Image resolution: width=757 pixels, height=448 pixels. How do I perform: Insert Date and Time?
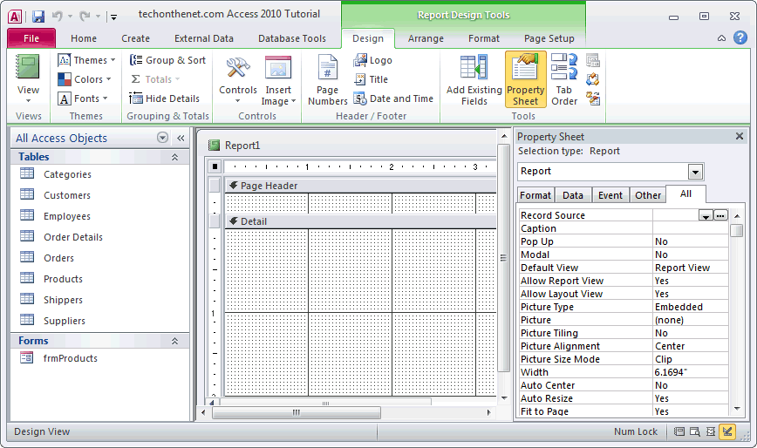point(393,98)
